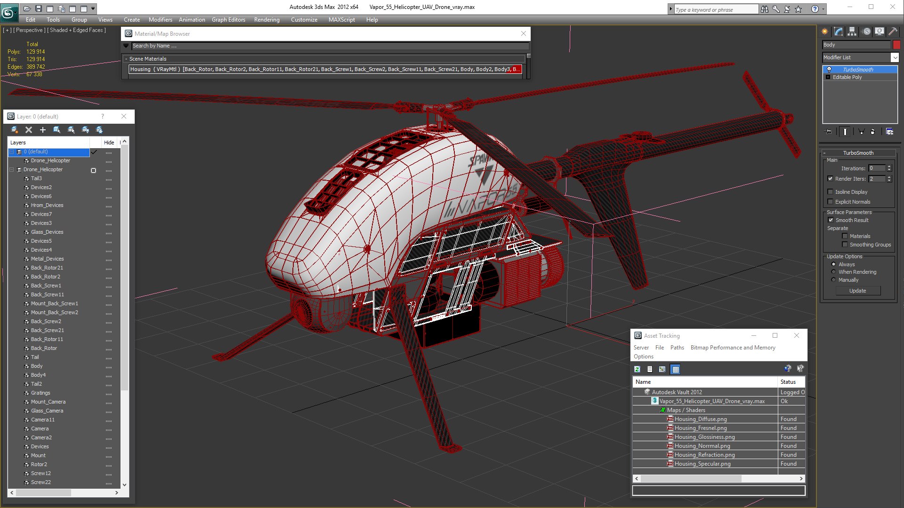Viewport: 904px width, 508px height.
Task: Click Tree View icon in Asset Tracking toolbar
Action: (662, 369)
